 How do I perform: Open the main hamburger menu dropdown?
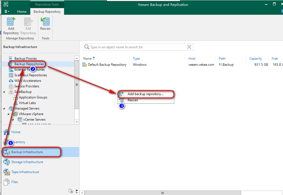pos(7,11)
